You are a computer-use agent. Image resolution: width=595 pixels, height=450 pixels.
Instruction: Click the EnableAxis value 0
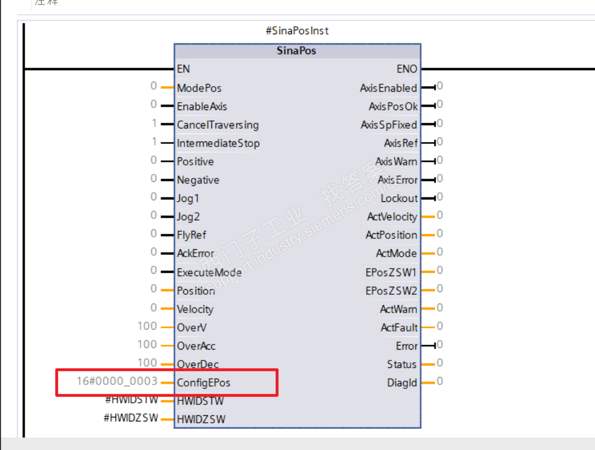point(154,104)
